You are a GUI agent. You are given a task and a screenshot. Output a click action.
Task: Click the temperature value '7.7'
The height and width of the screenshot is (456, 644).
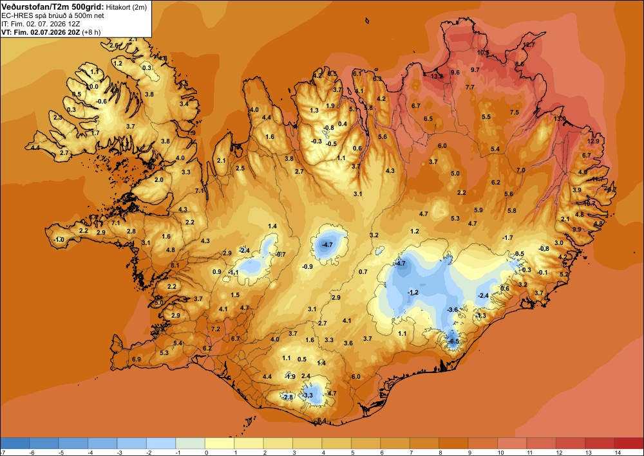point(470,87)
